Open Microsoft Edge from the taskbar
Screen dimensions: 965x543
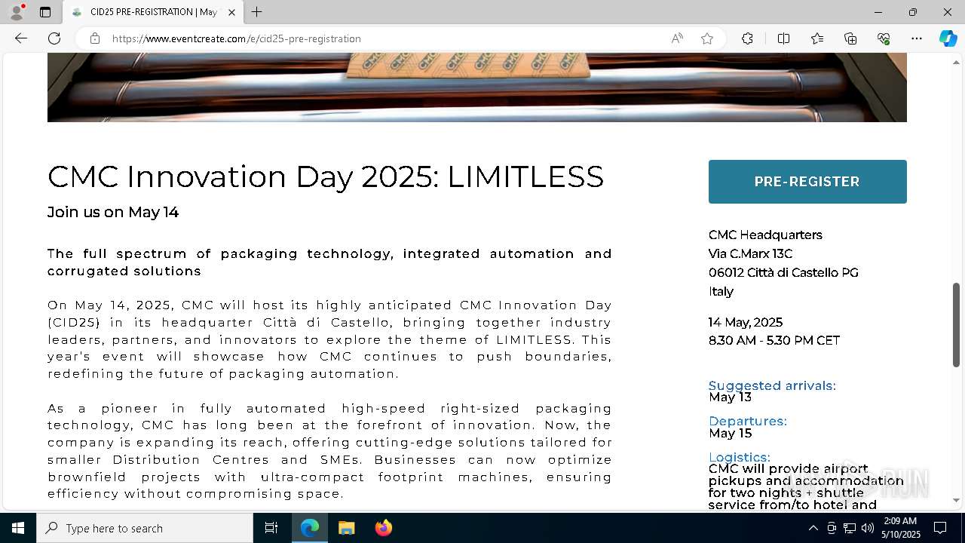tap(310, 528)
